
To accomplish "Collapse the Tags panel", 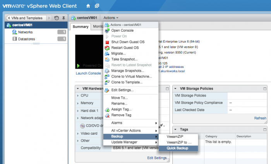I will 175,129.
